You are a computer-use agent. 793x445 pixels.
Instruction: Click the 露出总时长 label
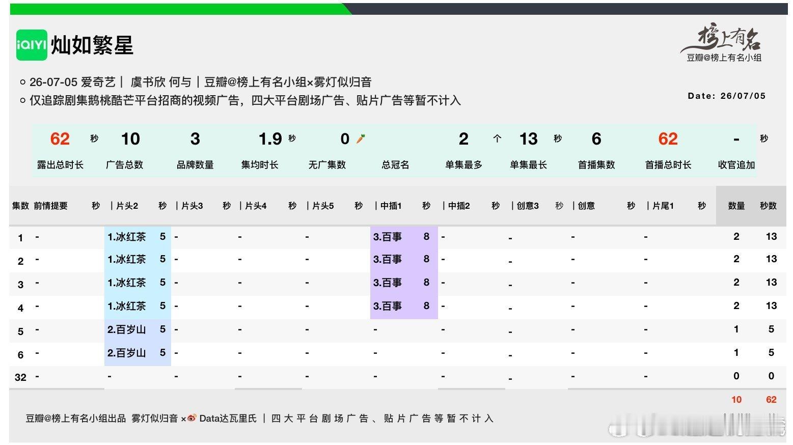coord(60,165)
